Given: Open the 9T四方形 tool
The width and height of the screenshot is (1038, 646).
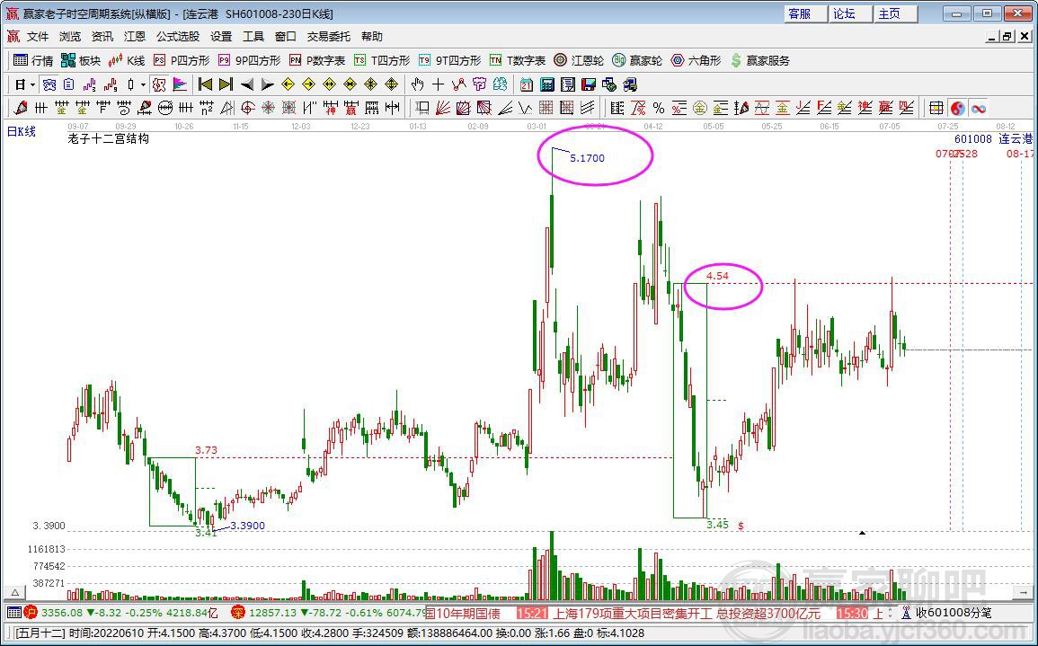Looking at the screenshot, I should (x=449, y=61).
